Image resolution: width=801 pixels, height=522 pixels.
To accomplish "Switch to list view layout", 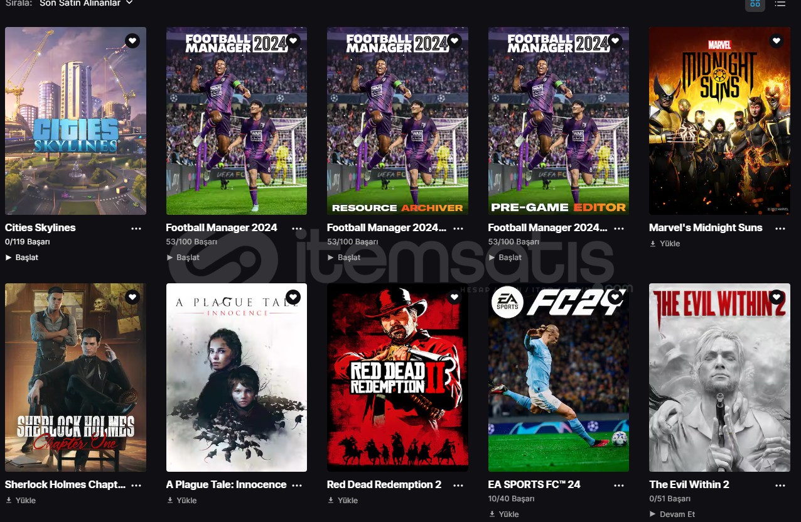I will (780, 4).
